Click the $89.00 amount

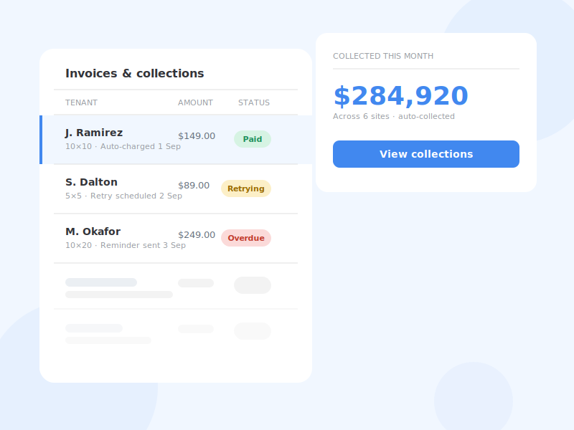click(194, 186)
